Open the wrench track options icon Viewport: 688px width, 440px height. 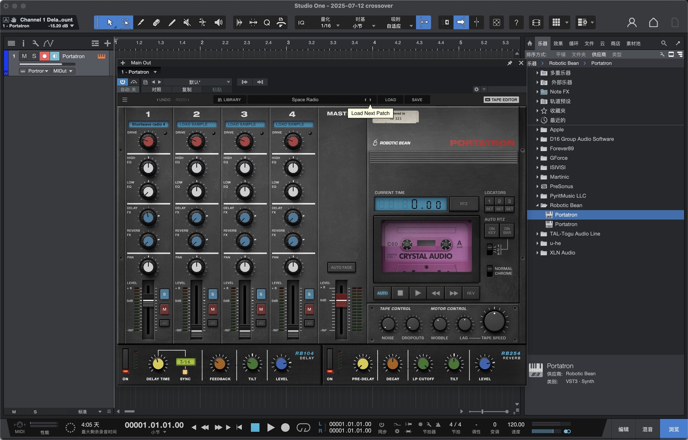(x=35, y=43)
